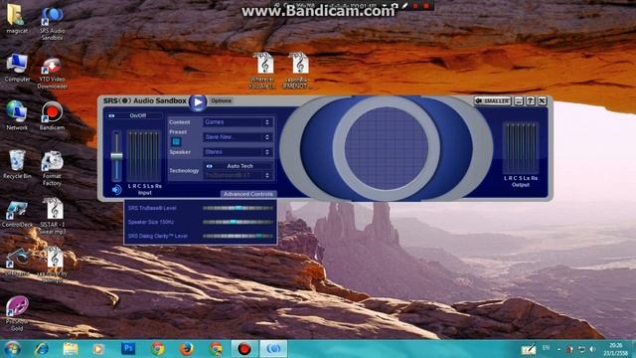Click the input channel level meters
Screen dimensions: 636x358
tap(143, 156)
